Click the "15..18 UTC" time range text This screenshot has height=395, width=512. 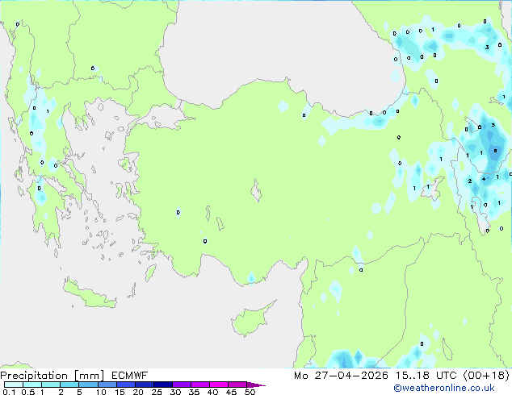[426, 376]
